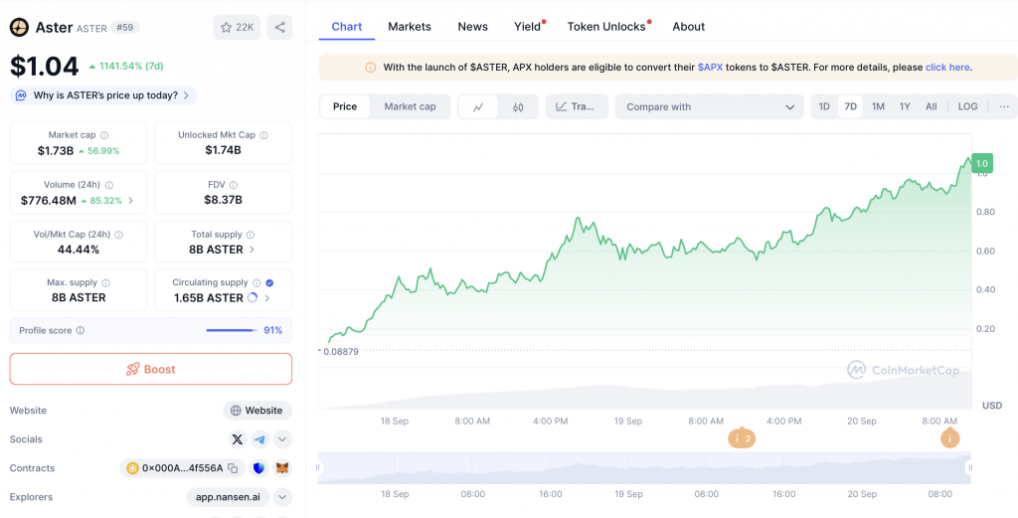Click right handle of chart range selector
Viewport: 1018px width, 518px height.
pyautogui.click(x=970, y=467)
